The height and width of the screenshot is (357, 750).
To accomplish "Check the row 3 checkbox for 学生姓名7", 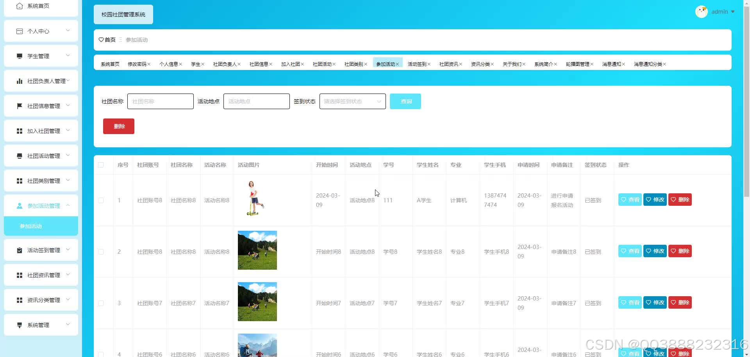I will coord(101,303).
